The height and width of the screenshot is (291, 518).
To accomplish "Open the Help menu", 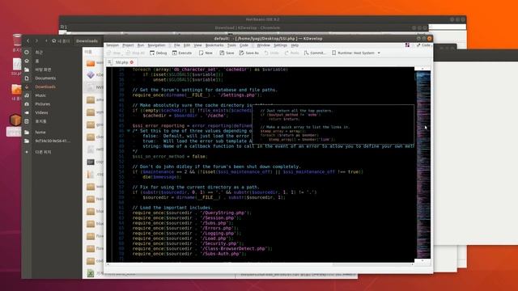I will pyautogui.click(x=295, y=45).
